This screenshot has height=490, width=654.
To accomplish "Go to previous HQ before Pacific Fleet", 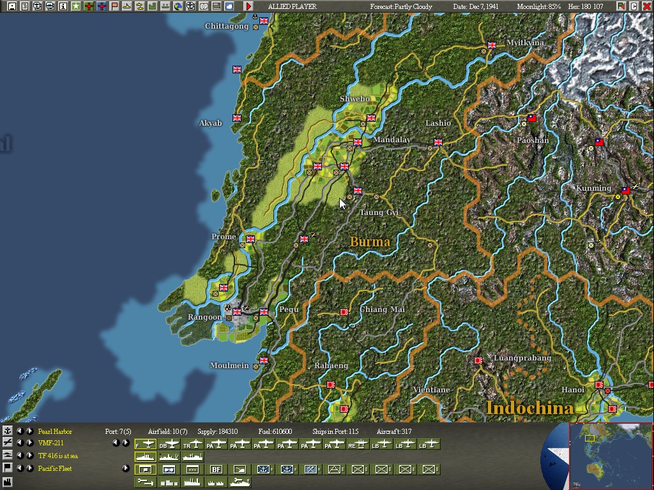I will point(20,468).
